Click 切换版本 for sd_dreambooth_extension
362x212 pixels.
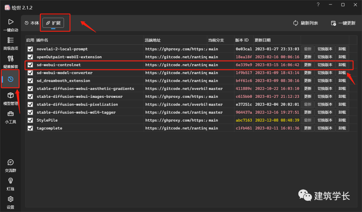click(x=325, y=80)
